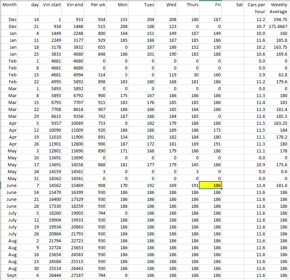The width and height of the screenshot is (290, 280).
Task: Click the Thurs header cell
Action: (x=192, y=5)
